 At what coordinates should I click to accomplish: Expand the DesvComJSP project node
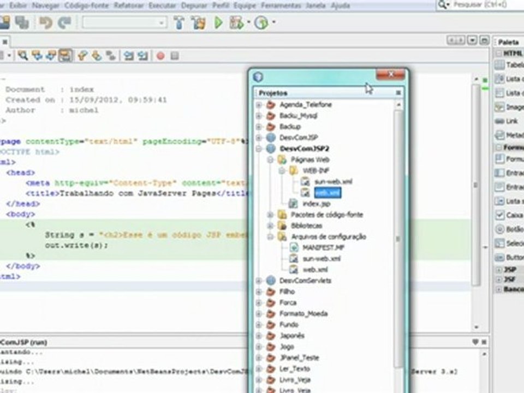[259, 138]
